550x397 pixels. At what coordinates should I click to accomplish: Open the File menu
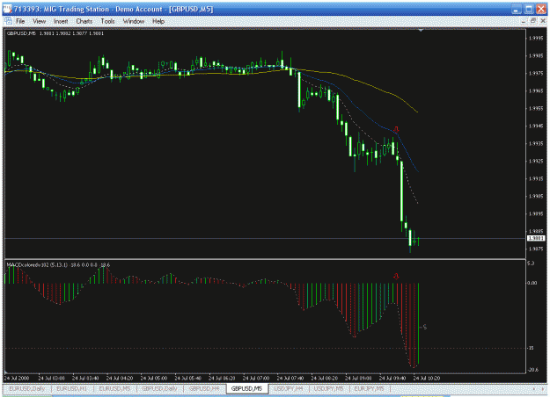(20, 21)
